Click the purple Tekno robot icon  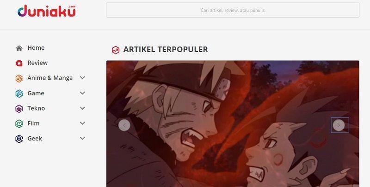pos(19,109)
